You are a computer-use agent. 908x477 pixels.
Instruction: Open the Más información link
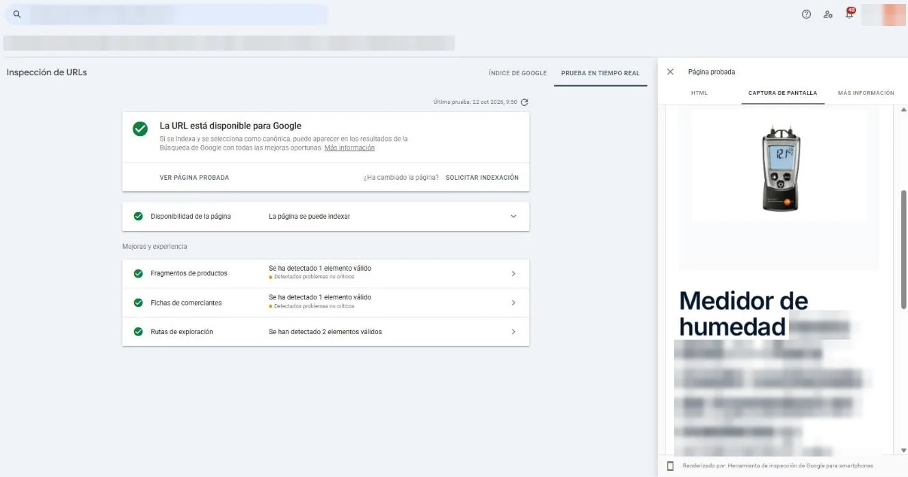pos(349,148)
